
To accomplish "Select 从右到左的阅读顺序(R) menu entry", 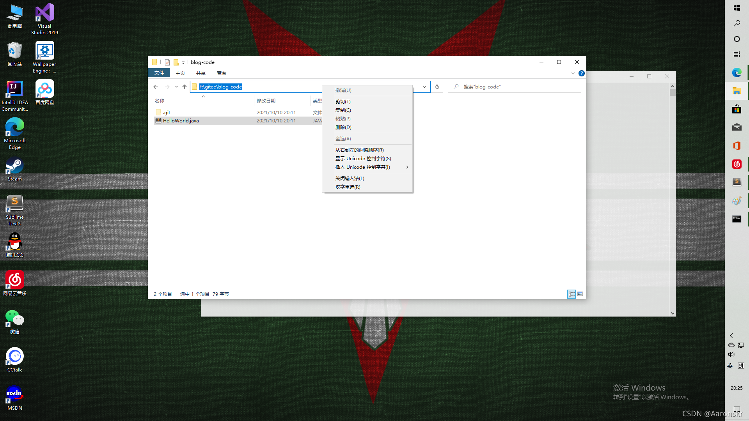I will tap(367, 150).
